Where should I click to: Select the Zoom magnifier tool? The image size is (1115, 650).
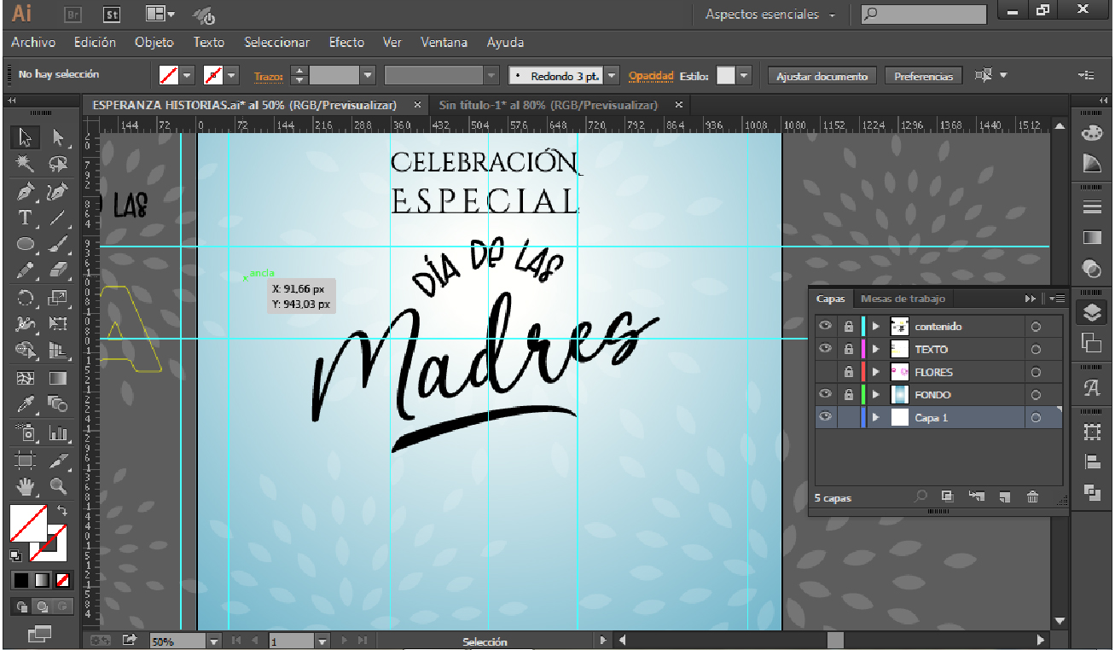(58, 487)
